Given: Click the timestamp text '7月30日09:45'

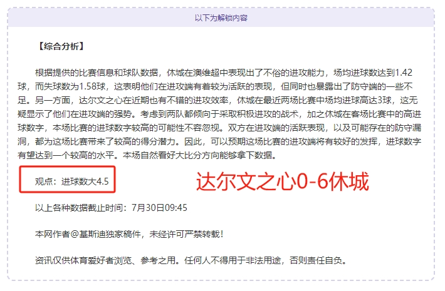Looking at the screenshot, I should click(x=159, y=208).
